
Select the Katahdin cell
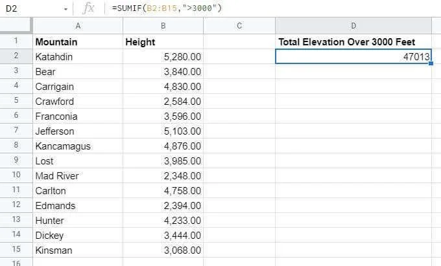78,56
